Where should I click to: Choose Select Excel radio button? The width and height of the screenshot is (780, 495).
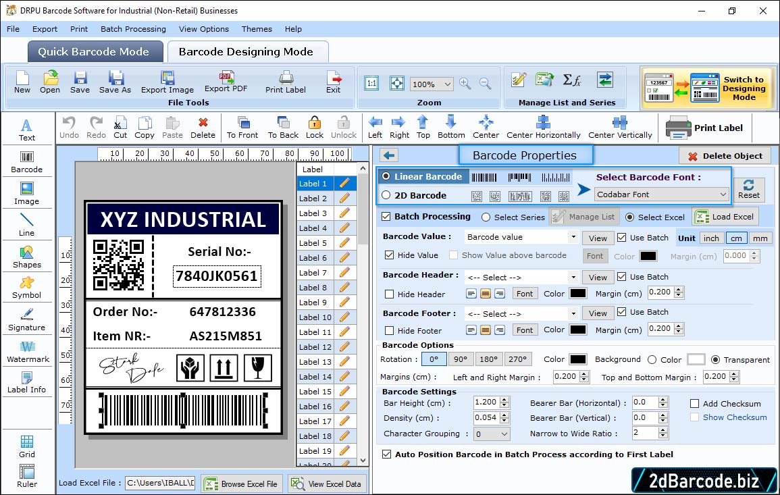(630, 217)
